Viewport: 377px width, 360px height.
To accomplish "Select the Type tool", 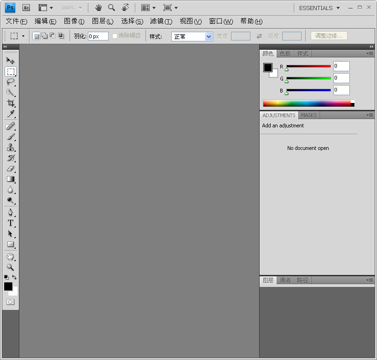I will click(x=10, y=223).
